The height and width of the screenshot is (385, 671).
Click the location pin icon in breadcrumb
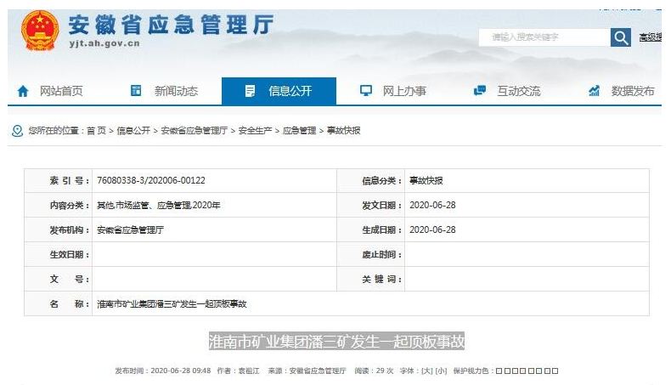pos(17,131)
